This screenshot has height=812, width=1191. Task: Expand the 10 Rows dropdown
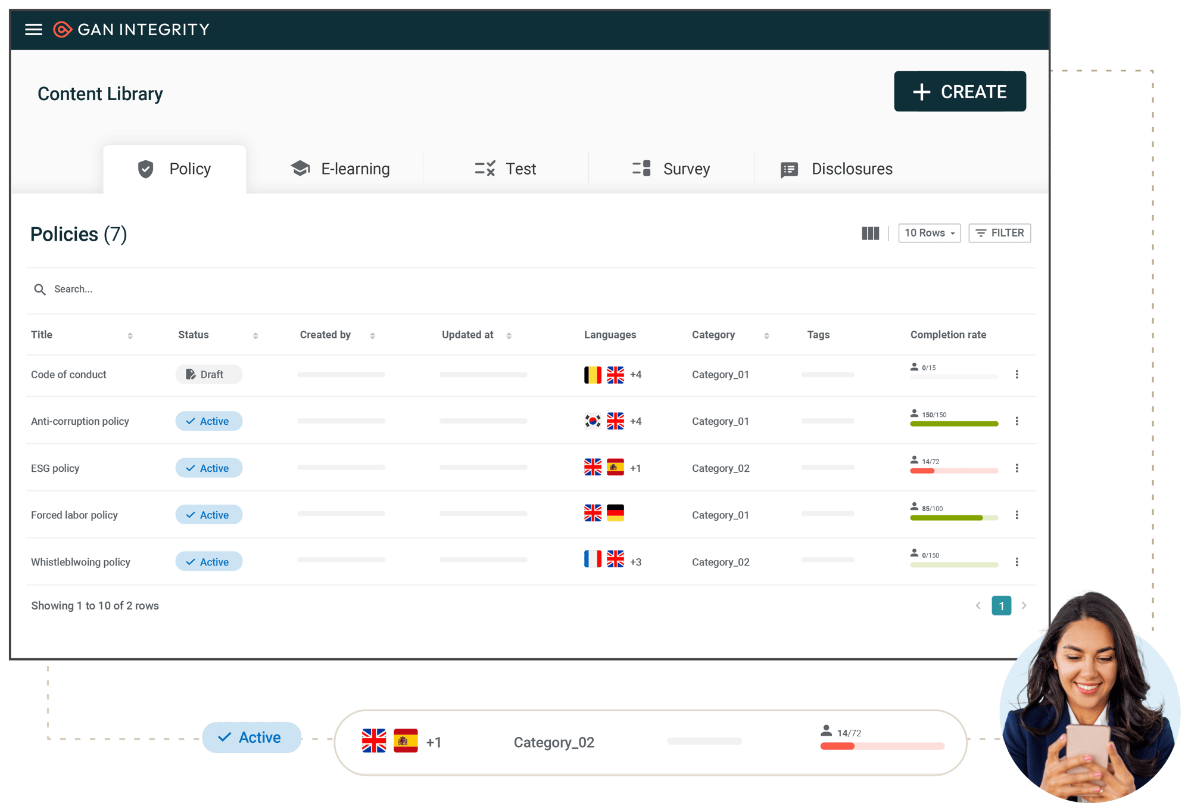click(x=929, y=233)
